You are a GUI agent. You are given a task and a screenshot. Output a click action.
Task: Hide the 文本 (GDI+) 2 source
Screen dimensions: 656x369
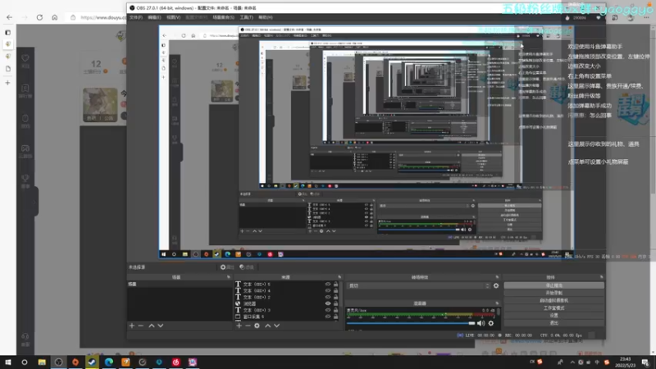coord(327,297)
